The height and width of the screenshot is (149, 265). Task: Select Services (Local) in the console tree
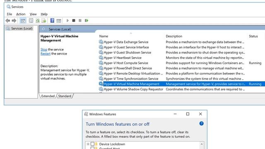[x=19, y=29]
